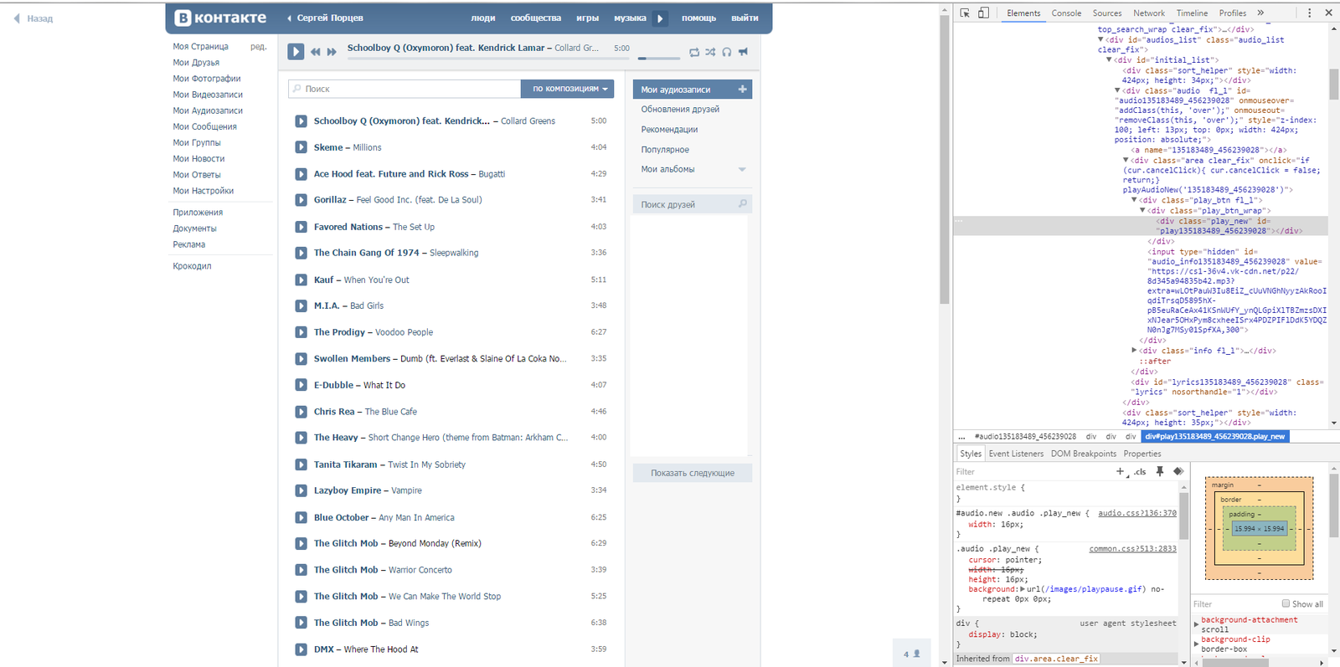
Task: Go to the previous track in player
Action: tap(316, 52)
